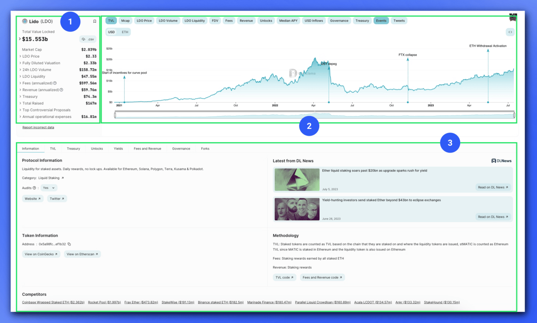The height and width of the screenshot is (323, 537).
Task: Click the help icon beside Revenue (annualized)
Action: [x=62, y=90]
